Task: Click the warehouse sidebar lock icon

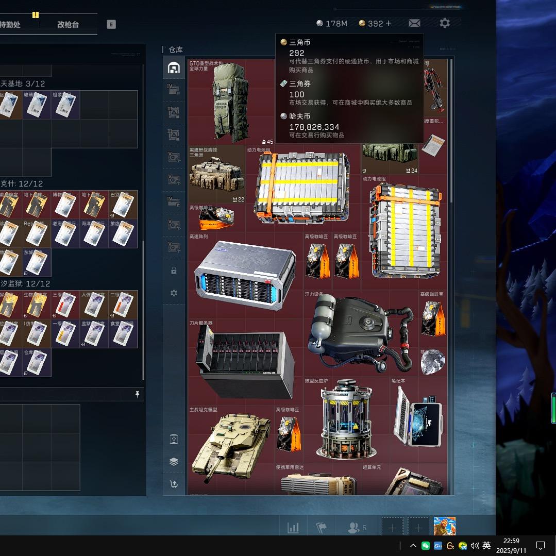Action: pyautogui.click(x=174, y=271)
